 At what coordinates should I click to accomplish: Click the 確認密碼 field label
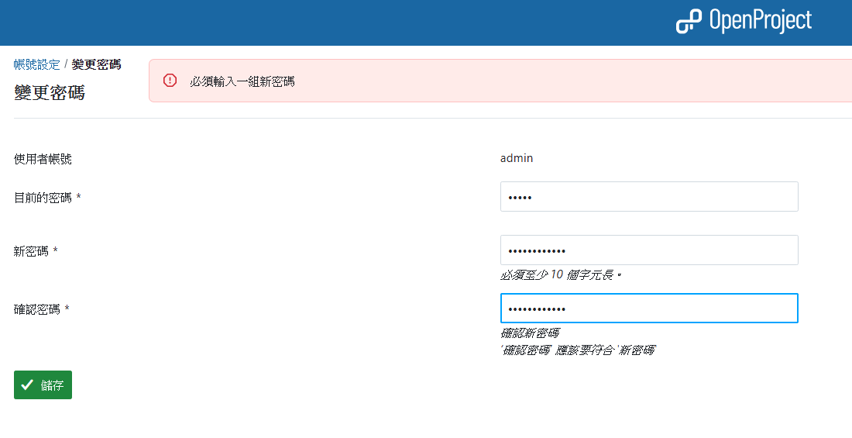pyautogui.click(x=41, y=309)
